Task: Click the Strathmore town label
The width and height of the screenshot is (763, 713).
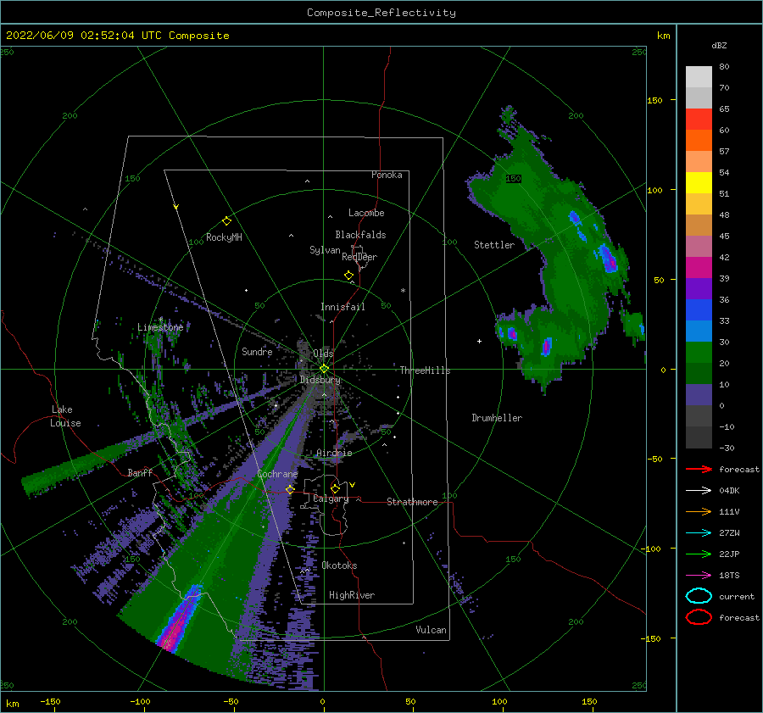Action: click(412, 502)
